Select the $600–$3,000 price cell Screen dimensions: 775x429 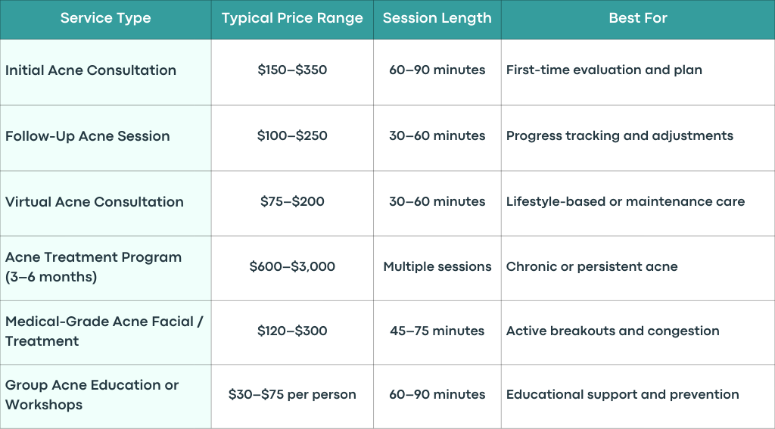pos(292,266)
